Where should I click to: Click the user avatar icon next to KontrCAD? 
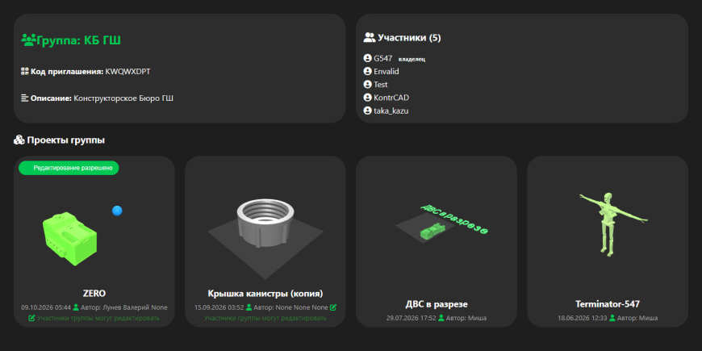[368, 98]
